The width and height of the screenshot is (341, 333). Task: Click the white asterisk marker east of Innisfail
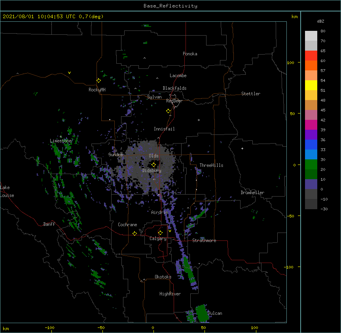(x=199, y=120)
